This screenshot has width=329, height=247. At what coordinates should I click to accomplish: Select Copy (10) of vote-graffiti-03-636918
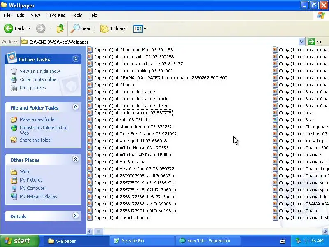pos(130,141)
